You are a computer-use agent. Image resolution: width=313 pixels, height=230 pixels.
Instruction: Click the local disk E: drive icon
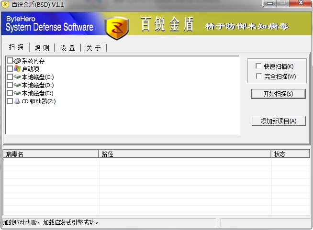18,93
